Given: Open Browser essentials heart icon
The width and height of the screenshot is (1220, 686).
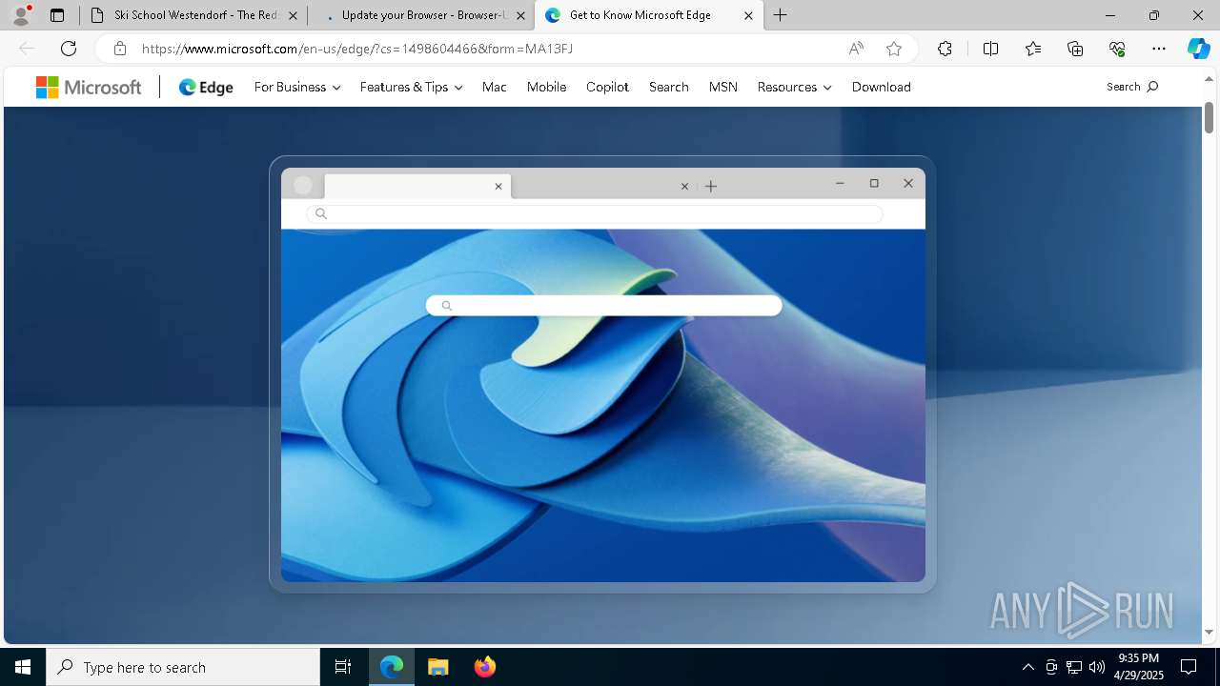Looking at the screenshot, I should pos(1117,49).
